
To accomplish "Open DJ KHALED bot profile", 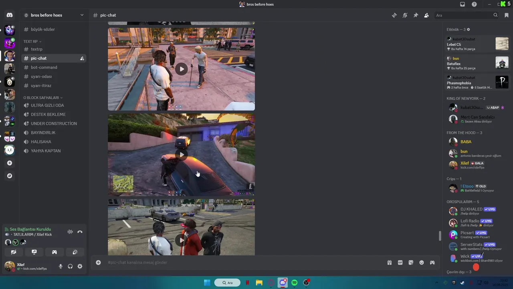I will tap(477, 211).
